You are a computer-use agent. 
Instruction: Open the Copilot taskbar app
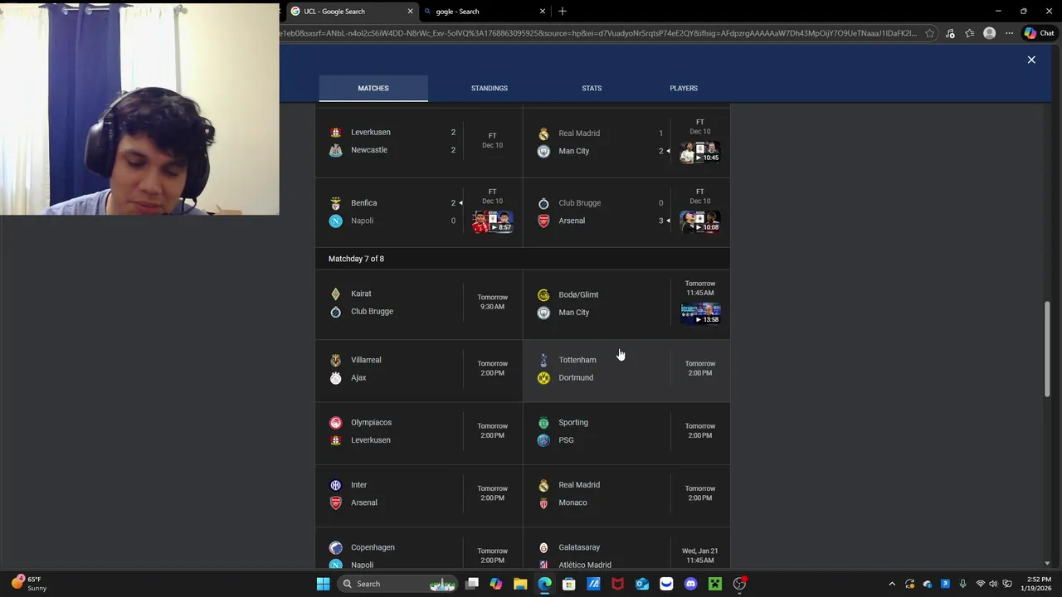[496, 584]
